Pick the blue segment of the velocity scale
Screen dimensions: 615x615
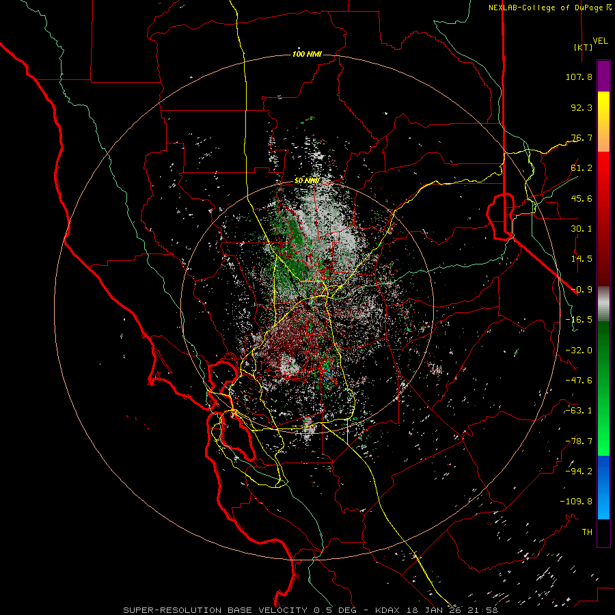click(603, 487)
